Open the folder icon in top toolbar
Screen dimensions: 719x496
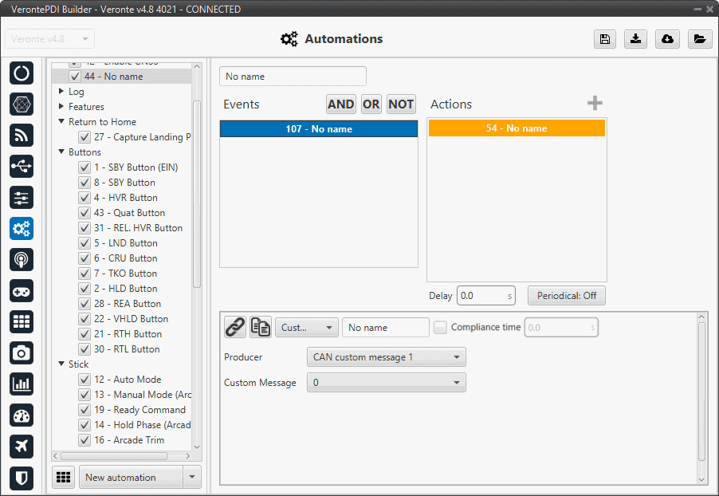699,39
